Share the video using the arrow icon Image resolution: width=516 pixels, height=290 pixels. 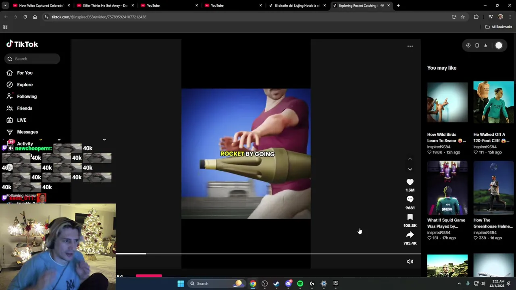tap(410, 234)
